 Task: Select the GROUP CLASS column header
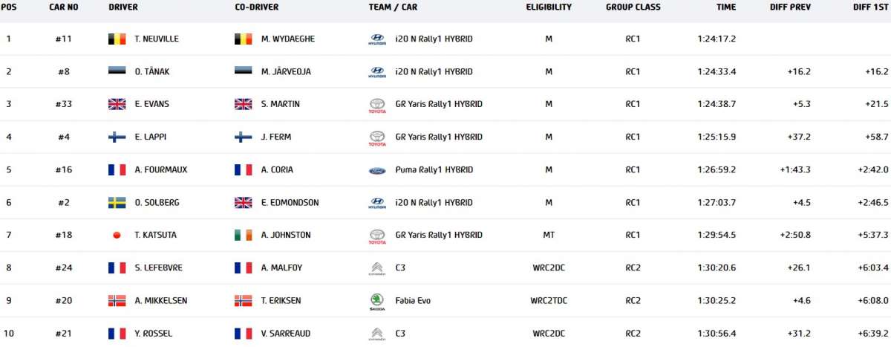click(633, 7)
